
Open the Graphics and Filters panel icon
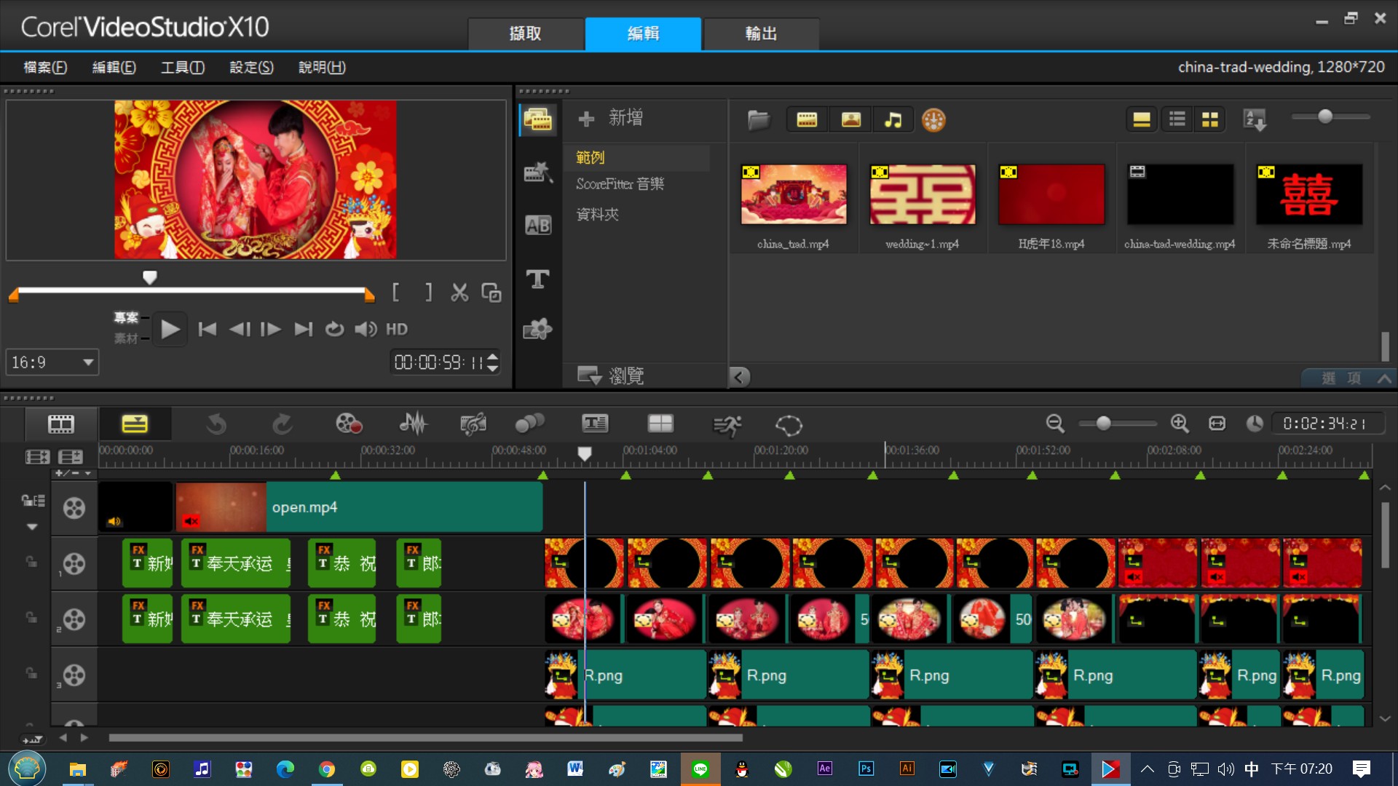(x=538, y=330)
